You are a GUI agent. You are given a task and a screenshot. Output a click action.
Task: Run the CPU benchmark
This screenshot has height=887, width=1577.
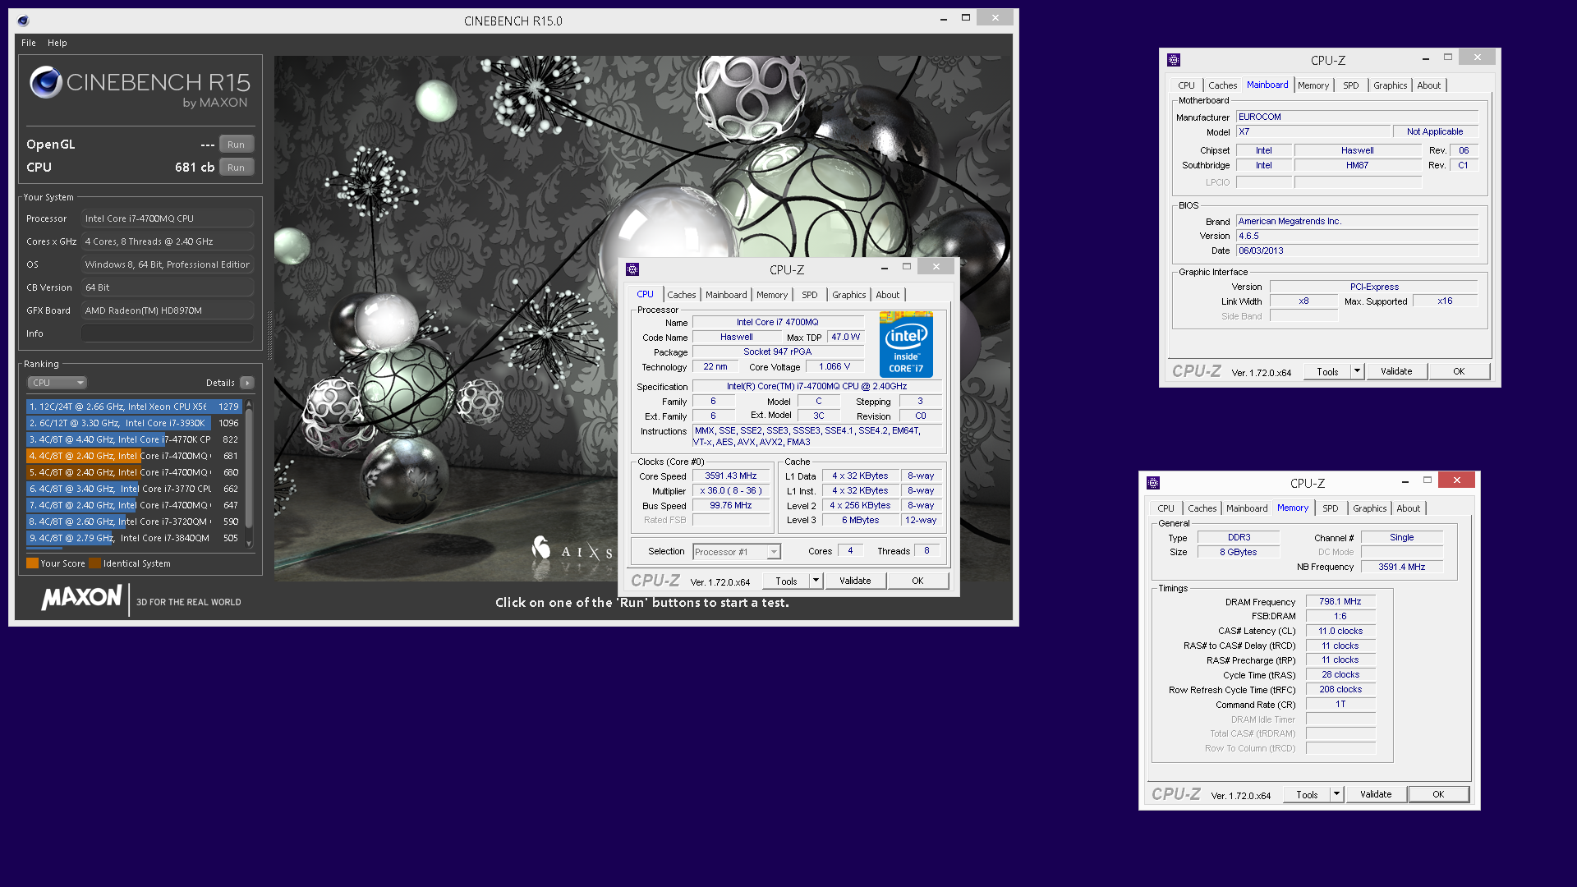point(236,168)
